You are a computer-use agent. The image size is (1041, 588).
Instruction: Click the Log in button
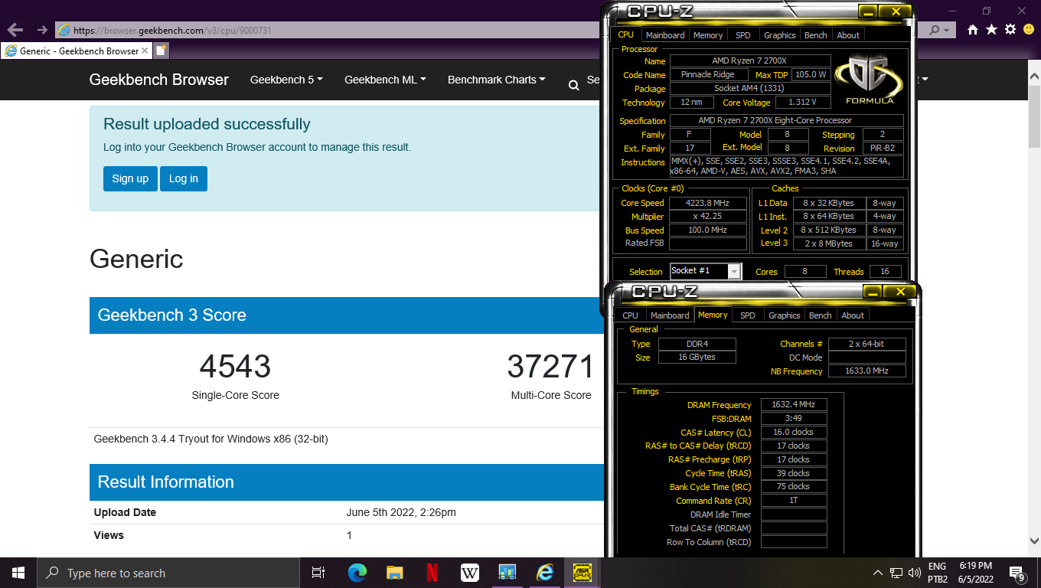pos(184,178)
